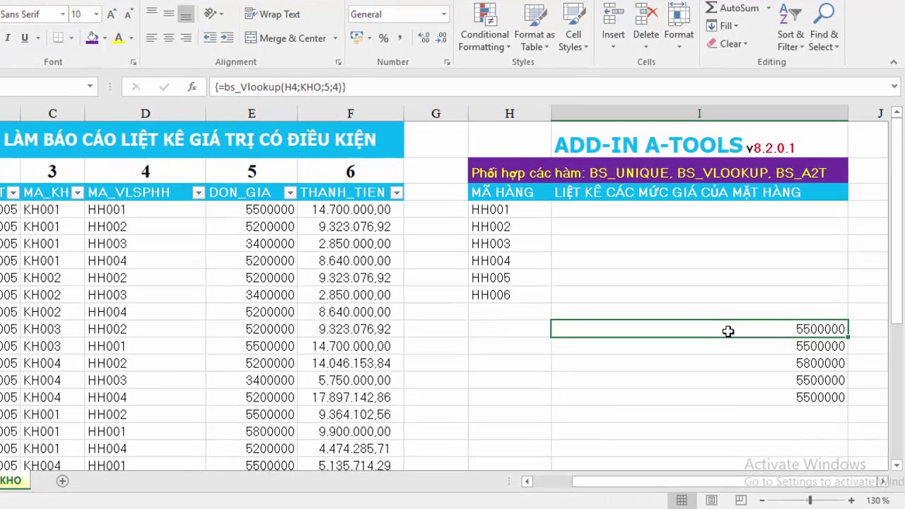Increase decimal places
The image size is (905, 509).
coord(424,38)
